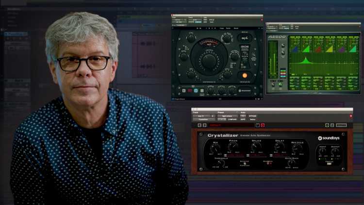Click the red Soundtoys undo/revert icon
This screenshot has height=205, width=364.
point(263,125)
